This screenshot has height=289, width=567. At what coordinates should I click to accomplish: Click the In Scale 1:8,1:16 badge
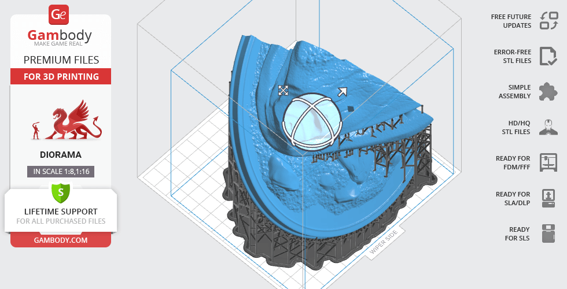tap(61, 171)
